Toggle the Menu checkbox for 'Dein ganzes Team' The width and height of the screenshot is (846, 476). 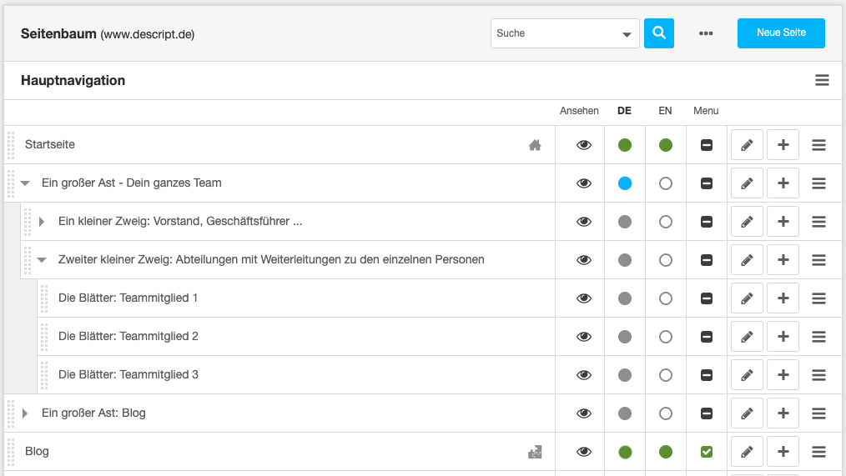click(707, 183)
